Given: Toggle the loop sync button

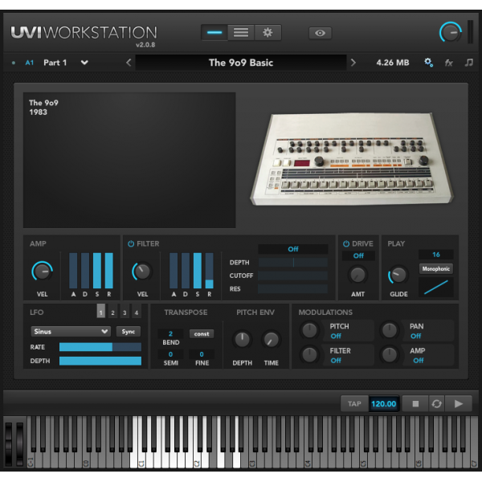Looking at the screenshot, I should pos(436,403).
